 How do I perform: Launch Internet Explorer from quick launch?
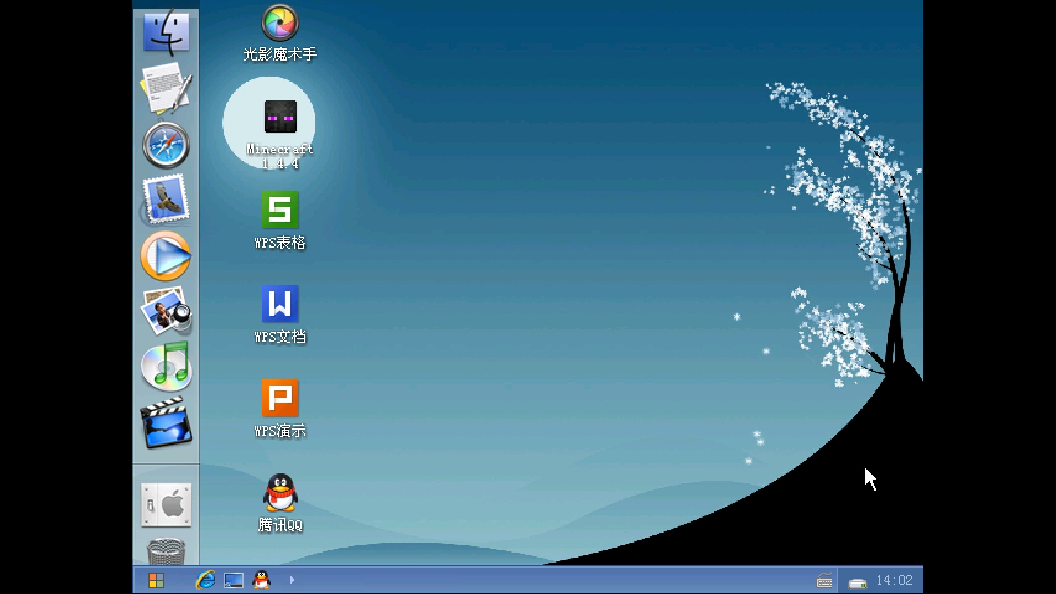coord(206,580)
